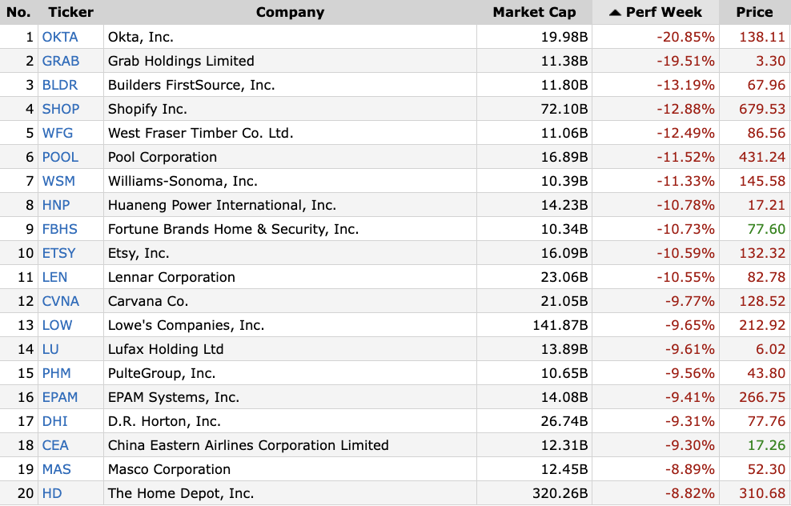Open the WFG ticker link
This screenshot has height=506, width=791.
pyautogui.click(x=58, y=133)
